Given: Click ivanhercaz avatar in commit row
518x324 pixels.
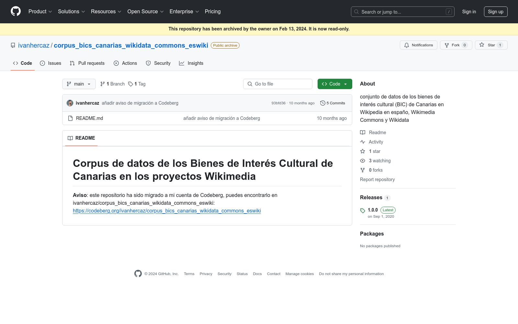Looking at the screenshot, I should click(x=70, y=103).
